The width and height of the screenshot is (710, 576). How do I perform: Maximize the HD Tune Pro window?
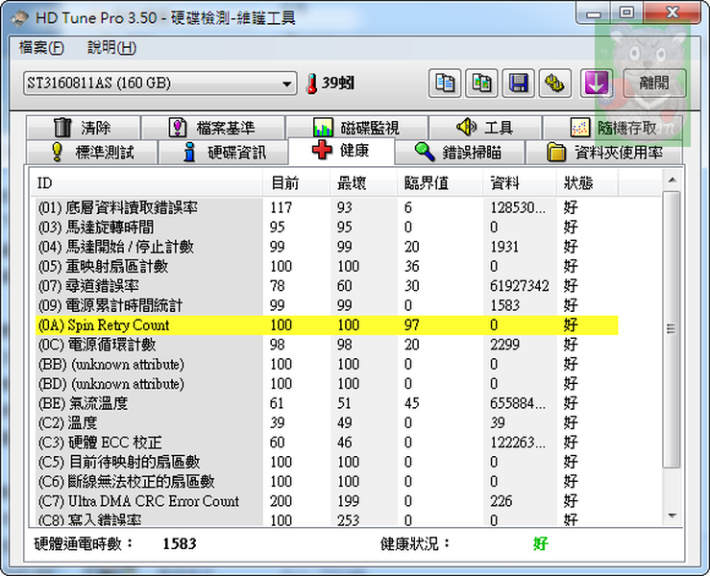pyautogui.click(x=626, y=12)
